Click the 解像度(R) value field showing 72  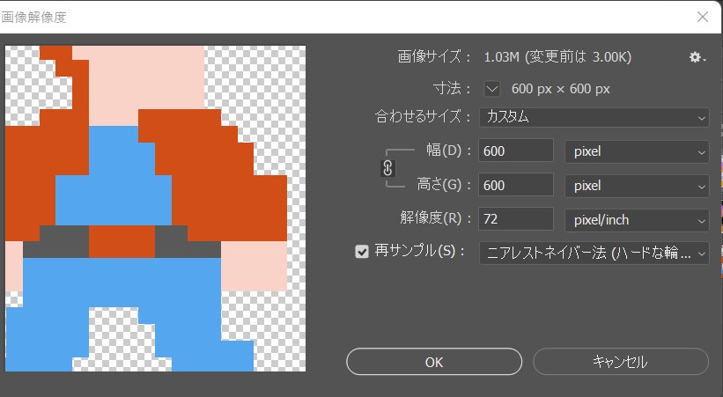coord(516,219)
